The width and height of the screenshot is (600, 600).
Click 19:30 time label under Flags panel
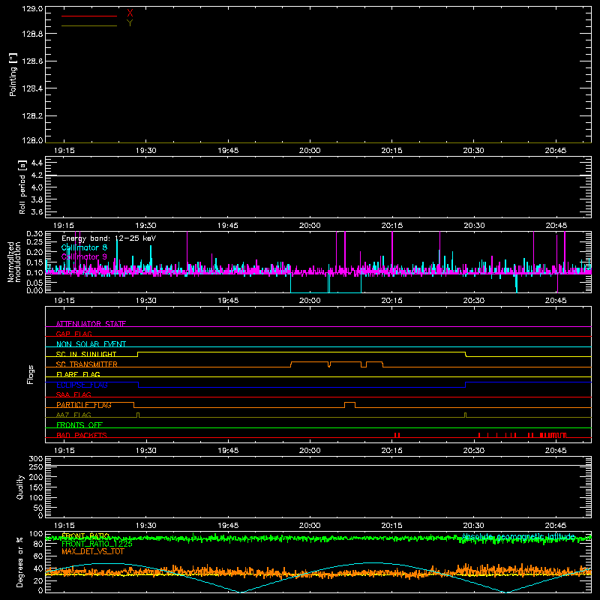[145, 451]
